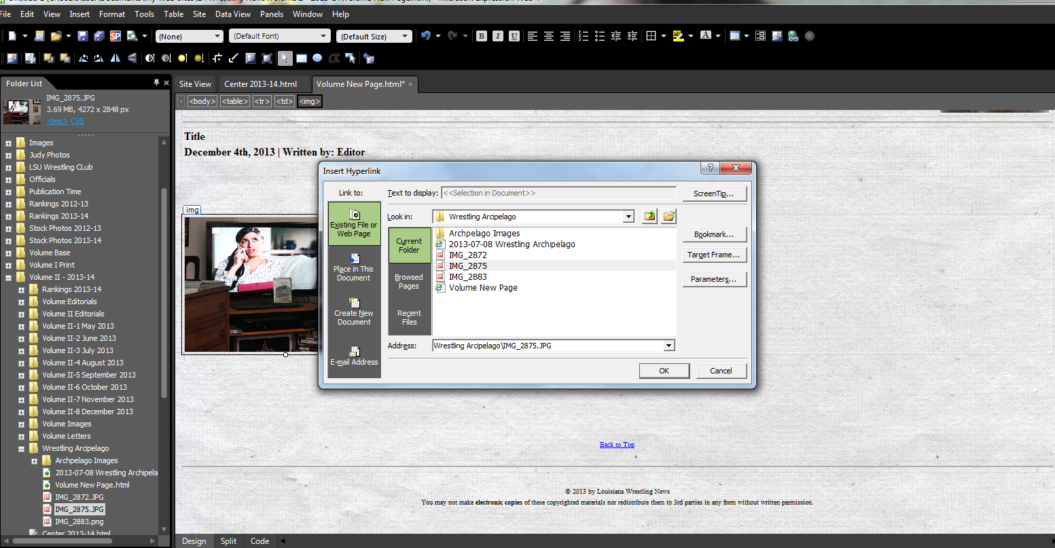Toggle Center alignment
This screenshot has width=1055, height=548.
tap(549, 36)
